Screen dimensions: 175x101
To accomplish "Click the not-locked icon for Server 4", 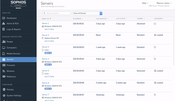I will coord(155,59).
